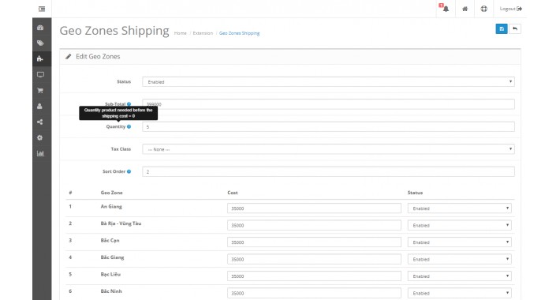Click the Sub-Total help icon
The image size is (560, 300).
(129, 104)
